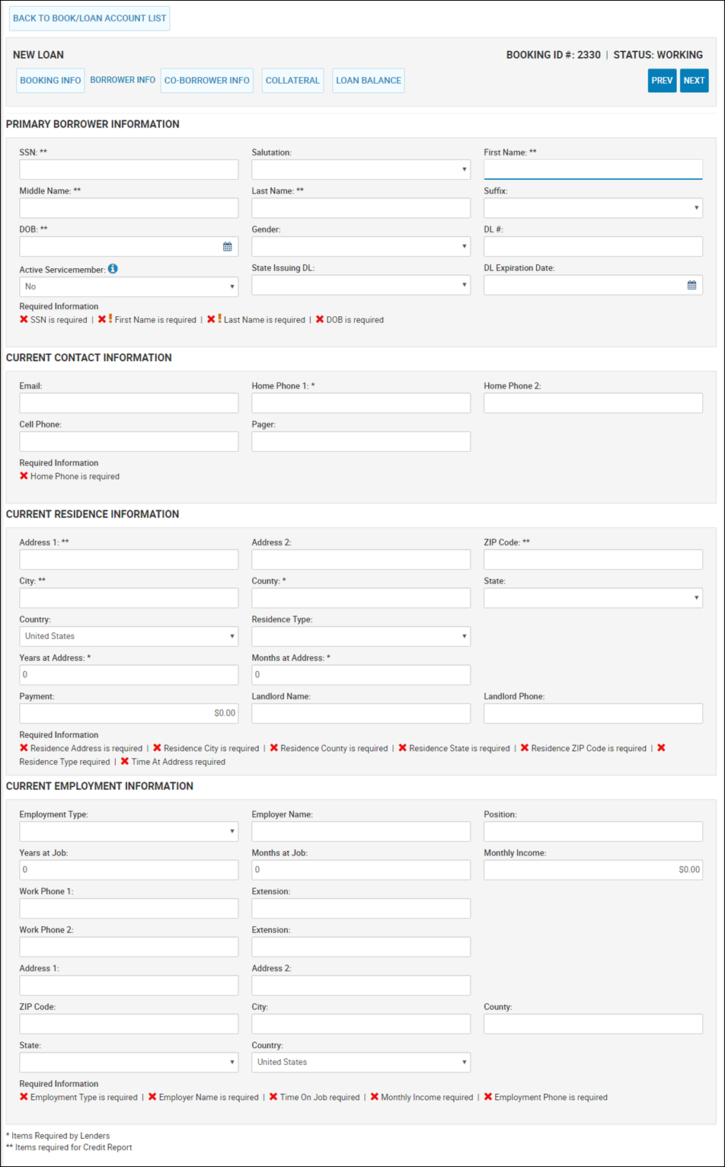725x1167 pixels.
Task: Open the DOB calendar picker icon
Action: (x=227, y=247)
